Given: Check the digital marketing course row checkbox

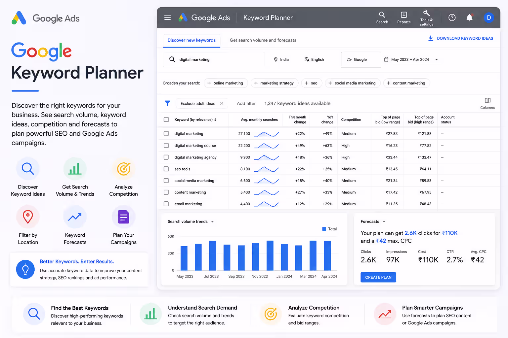Looking at the screenshot, I should [x=166, y=146].
